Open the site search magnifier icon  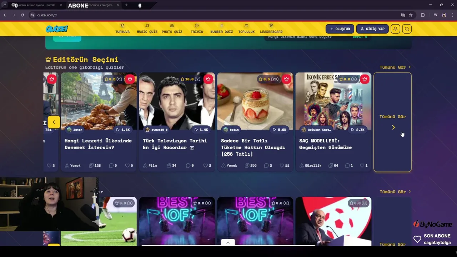pos(407,29)
